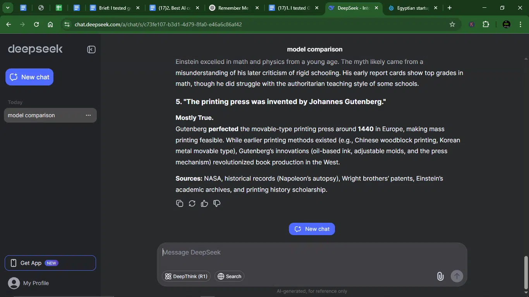
Task: Expand the tab search dropdown arrow
Action: click(x=7, y=8)
